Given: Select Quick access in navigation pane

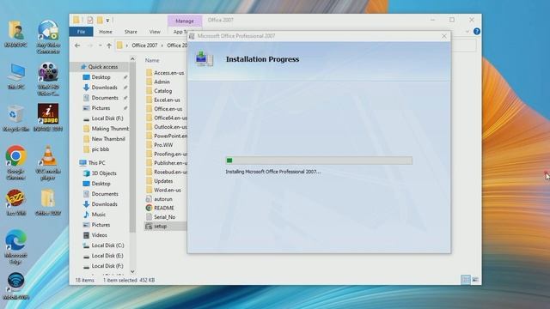Looking at the screenshot, I should click(x=99, y=67).
